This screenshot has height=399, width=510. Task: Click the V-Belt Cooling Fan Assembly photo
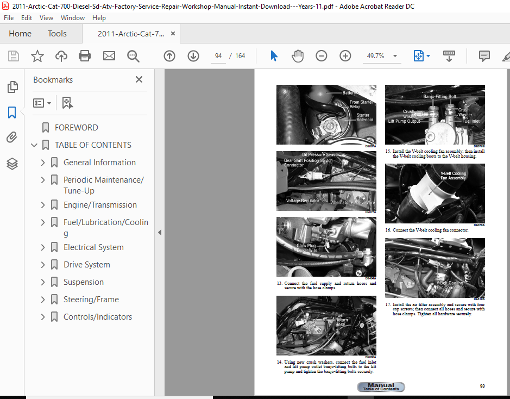435,194
